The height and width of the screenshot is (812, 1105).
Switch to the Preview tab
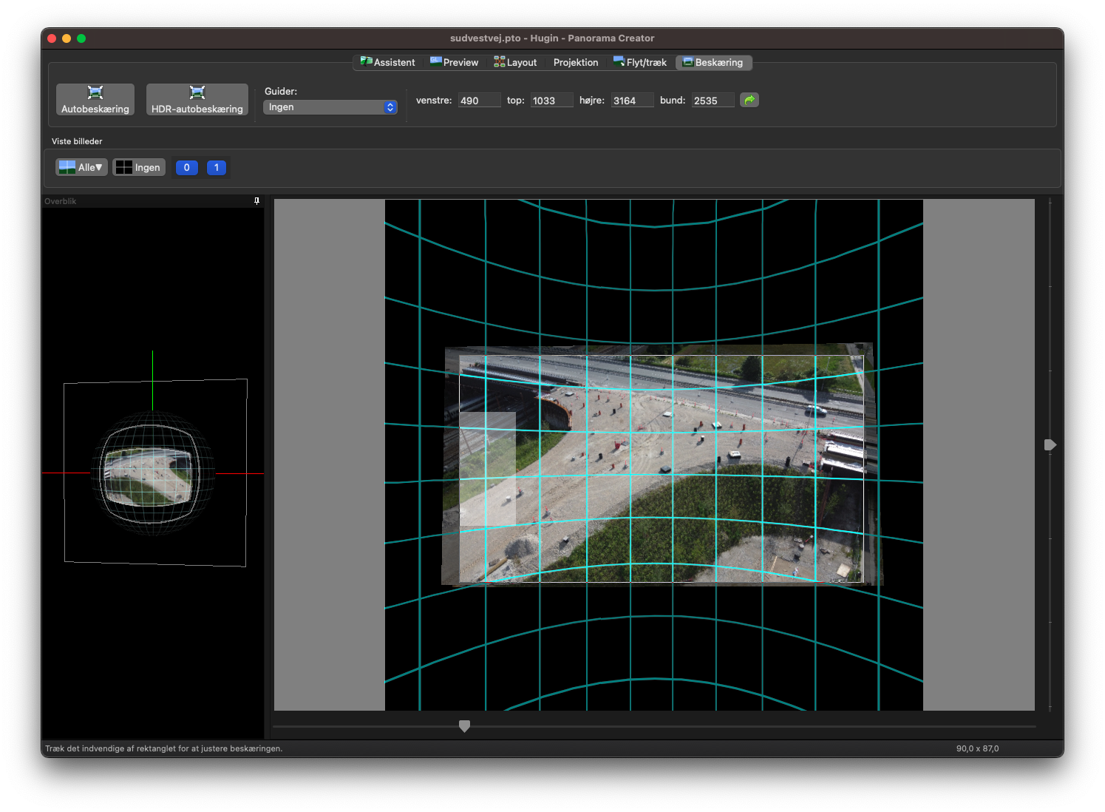[x=454, y=63]
